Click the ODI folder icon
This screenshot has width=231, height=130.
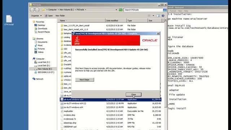click(62, 49)
